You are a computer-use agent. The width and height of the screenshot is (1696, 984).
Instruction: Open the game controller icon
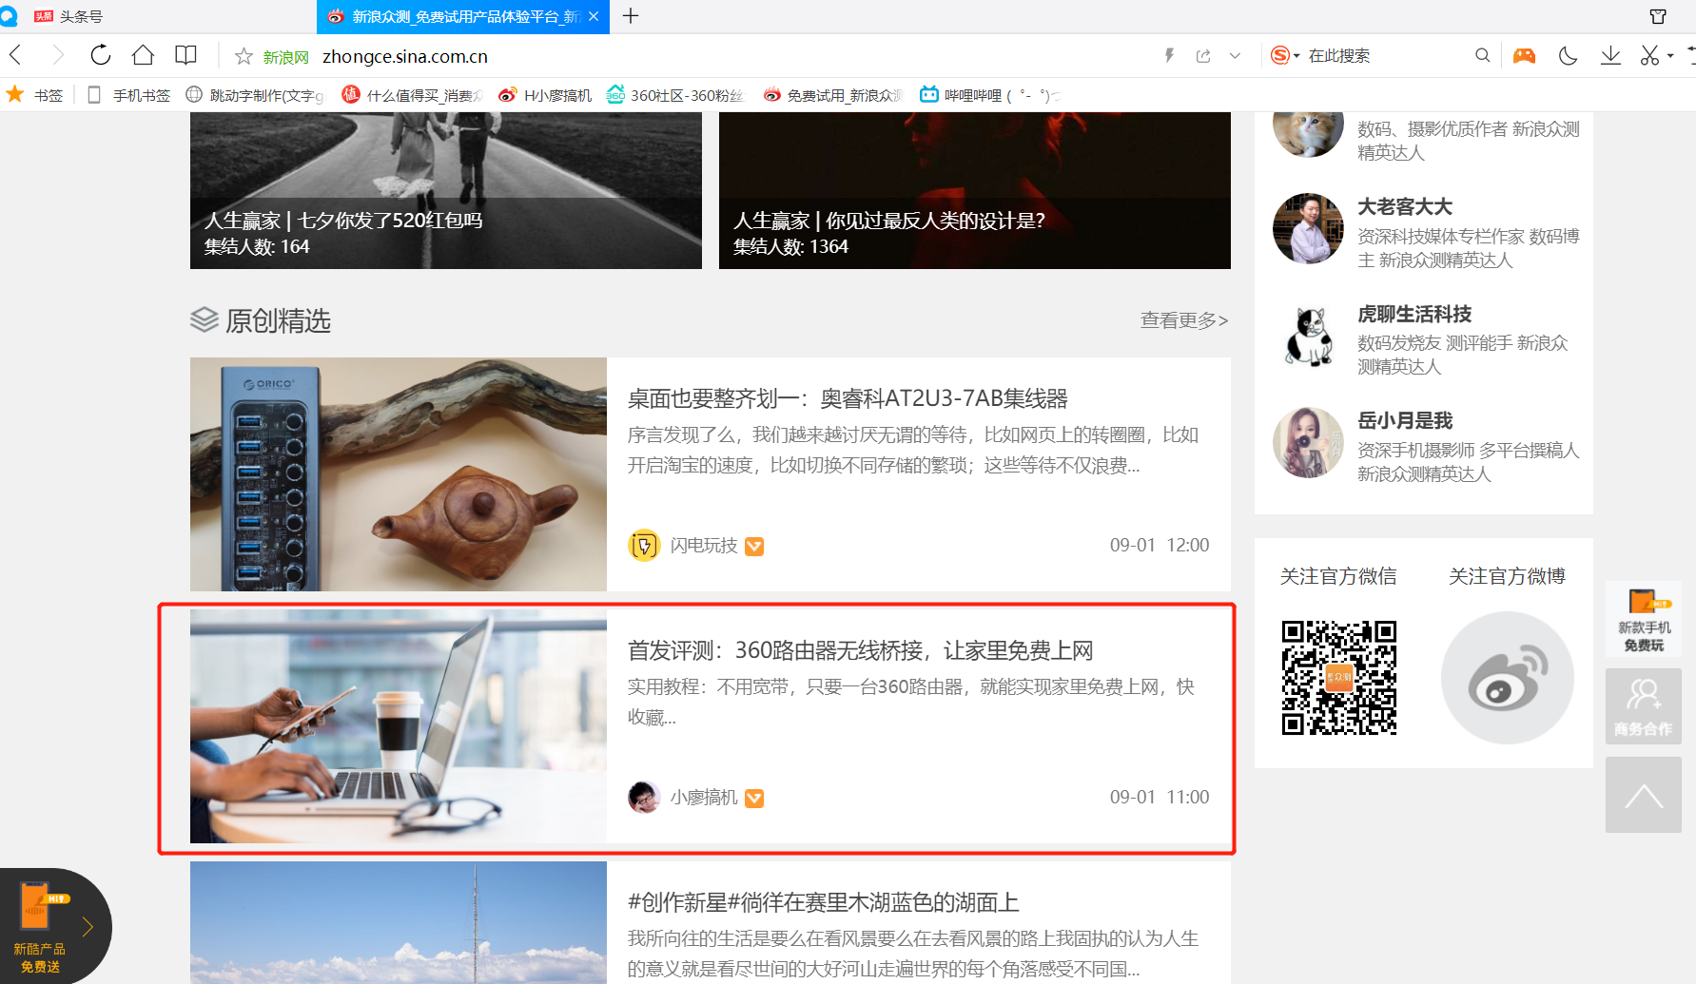[1524, 56]
